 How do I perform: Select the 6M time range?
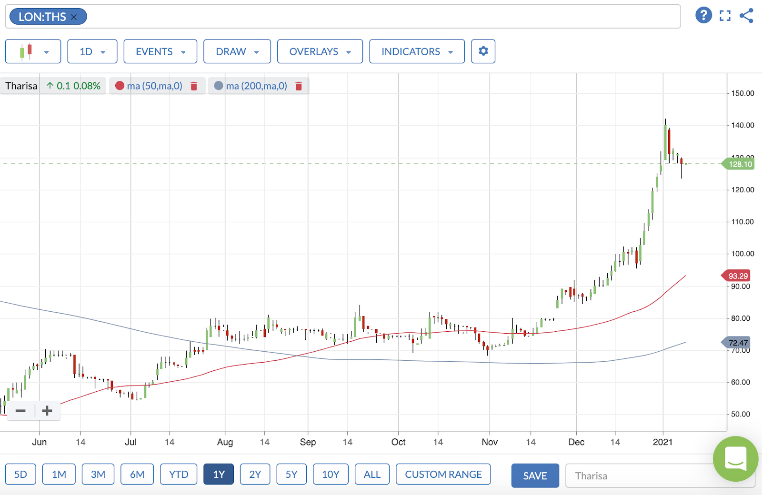[x=137, y=474]
